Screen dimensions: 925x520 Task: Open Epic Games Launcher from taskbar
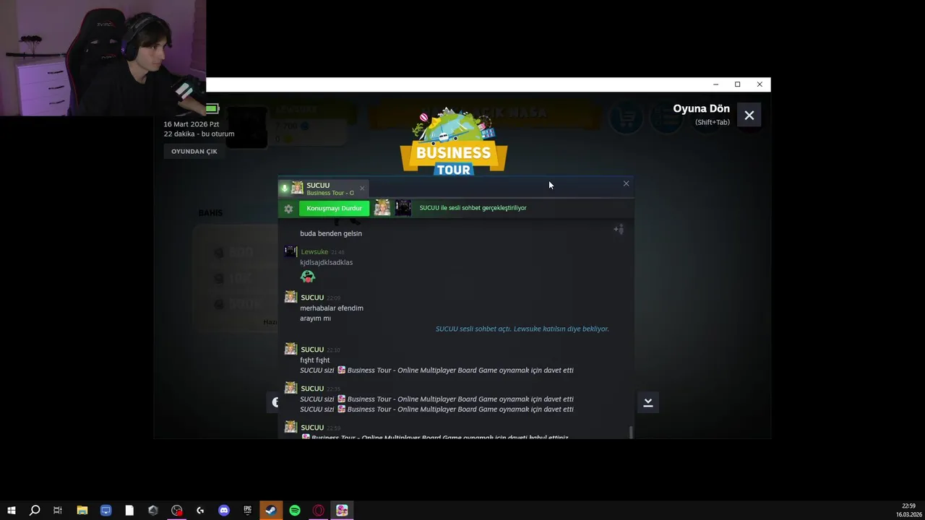tap(248, 511)
